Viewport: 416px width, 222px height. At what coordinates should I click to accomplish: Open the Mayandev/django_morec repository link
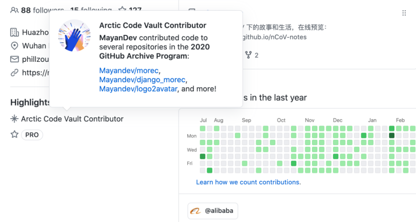click(142, 80)
